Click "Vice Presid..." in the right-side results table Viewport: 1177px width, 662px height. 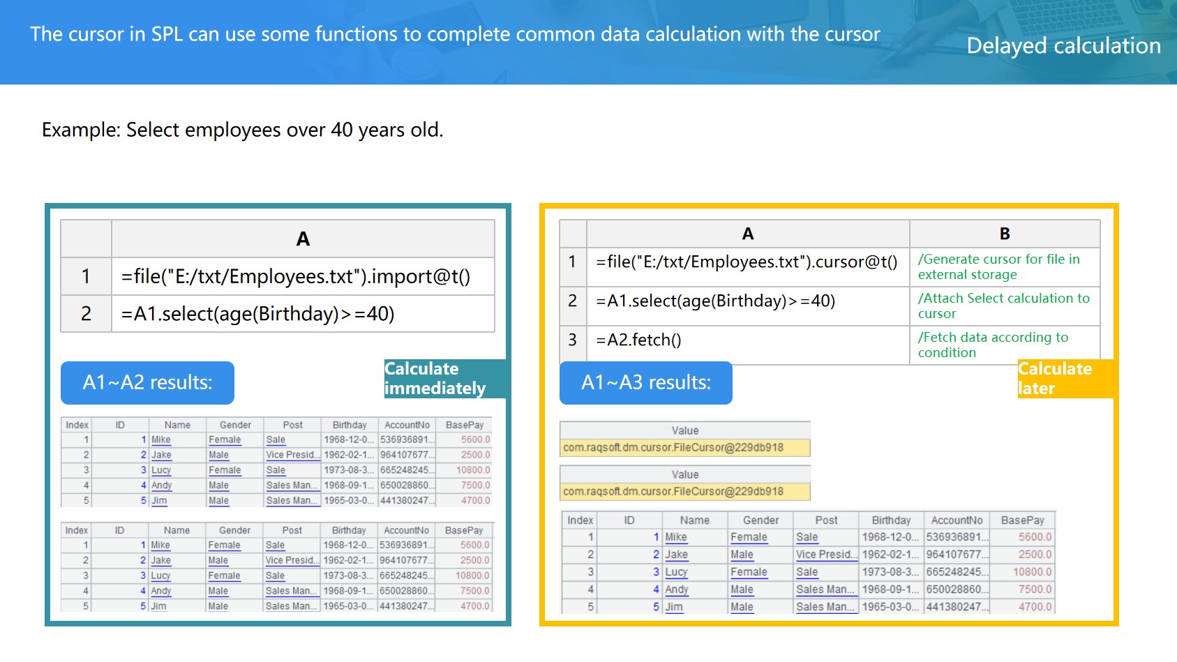[x=826, y=555]
